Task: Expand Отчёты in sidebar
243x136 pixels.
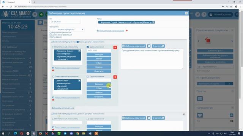Action: pyautogui.click(x=18, y=41)
